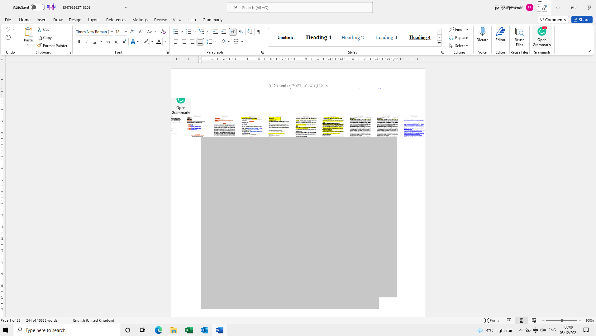Click the Bullets list icon

tap(176, 31)
